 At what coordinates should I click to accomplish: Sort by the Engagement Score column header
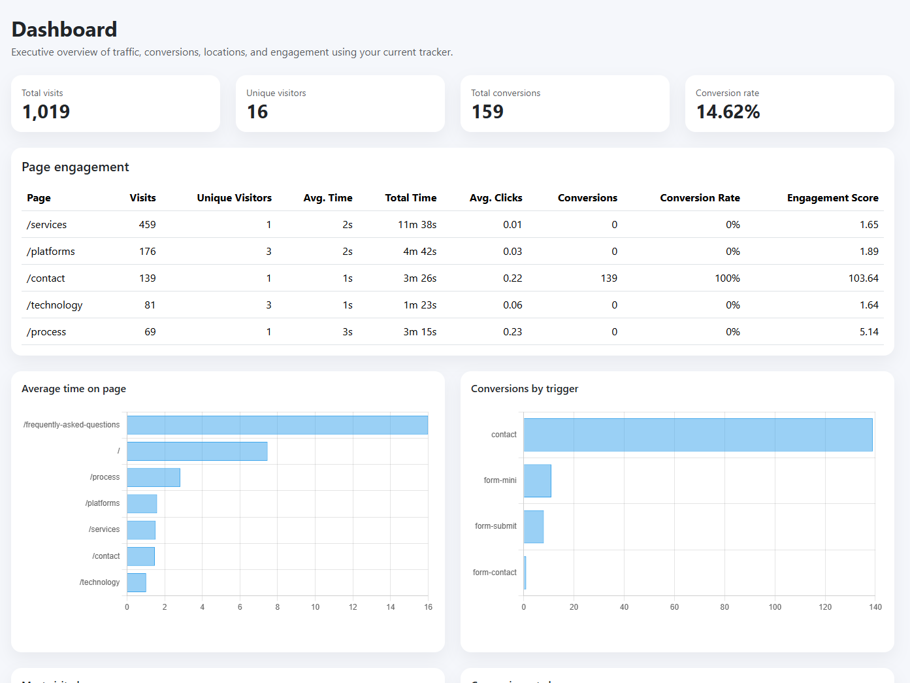coord(832,197)
